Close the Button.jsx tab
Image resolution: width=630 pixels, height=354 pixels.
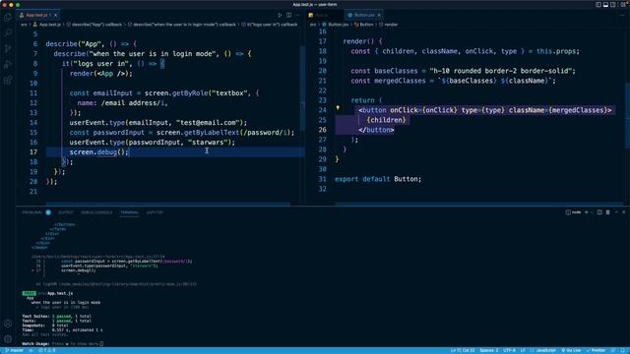[379, 16]
